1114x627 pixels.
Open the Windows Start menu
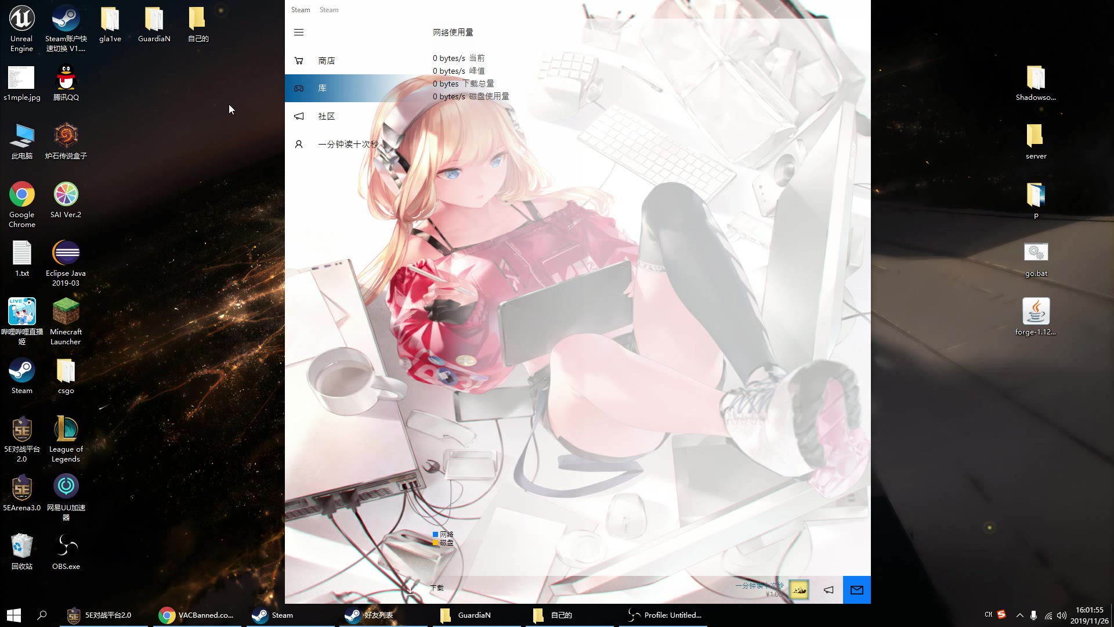tap(14, 615)
